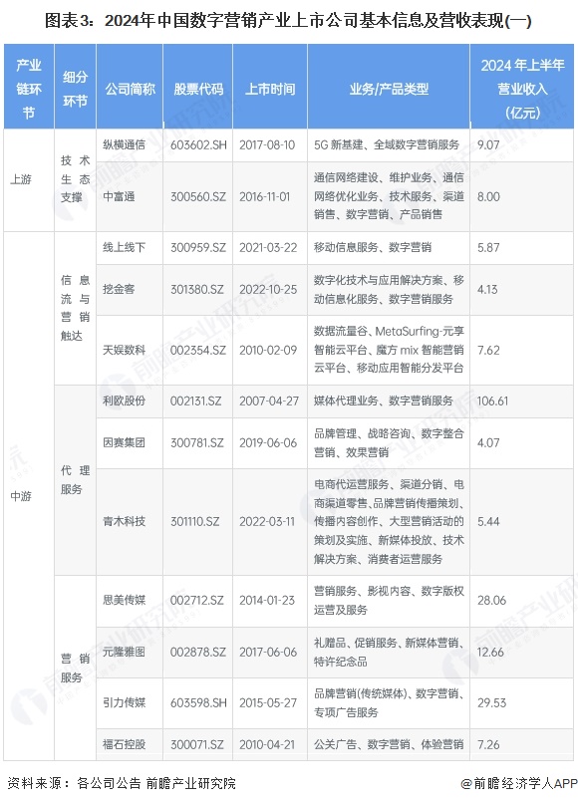Click revenue value '8.00'
This screenshot has height=804, width=578.
(x=488, y=196)
